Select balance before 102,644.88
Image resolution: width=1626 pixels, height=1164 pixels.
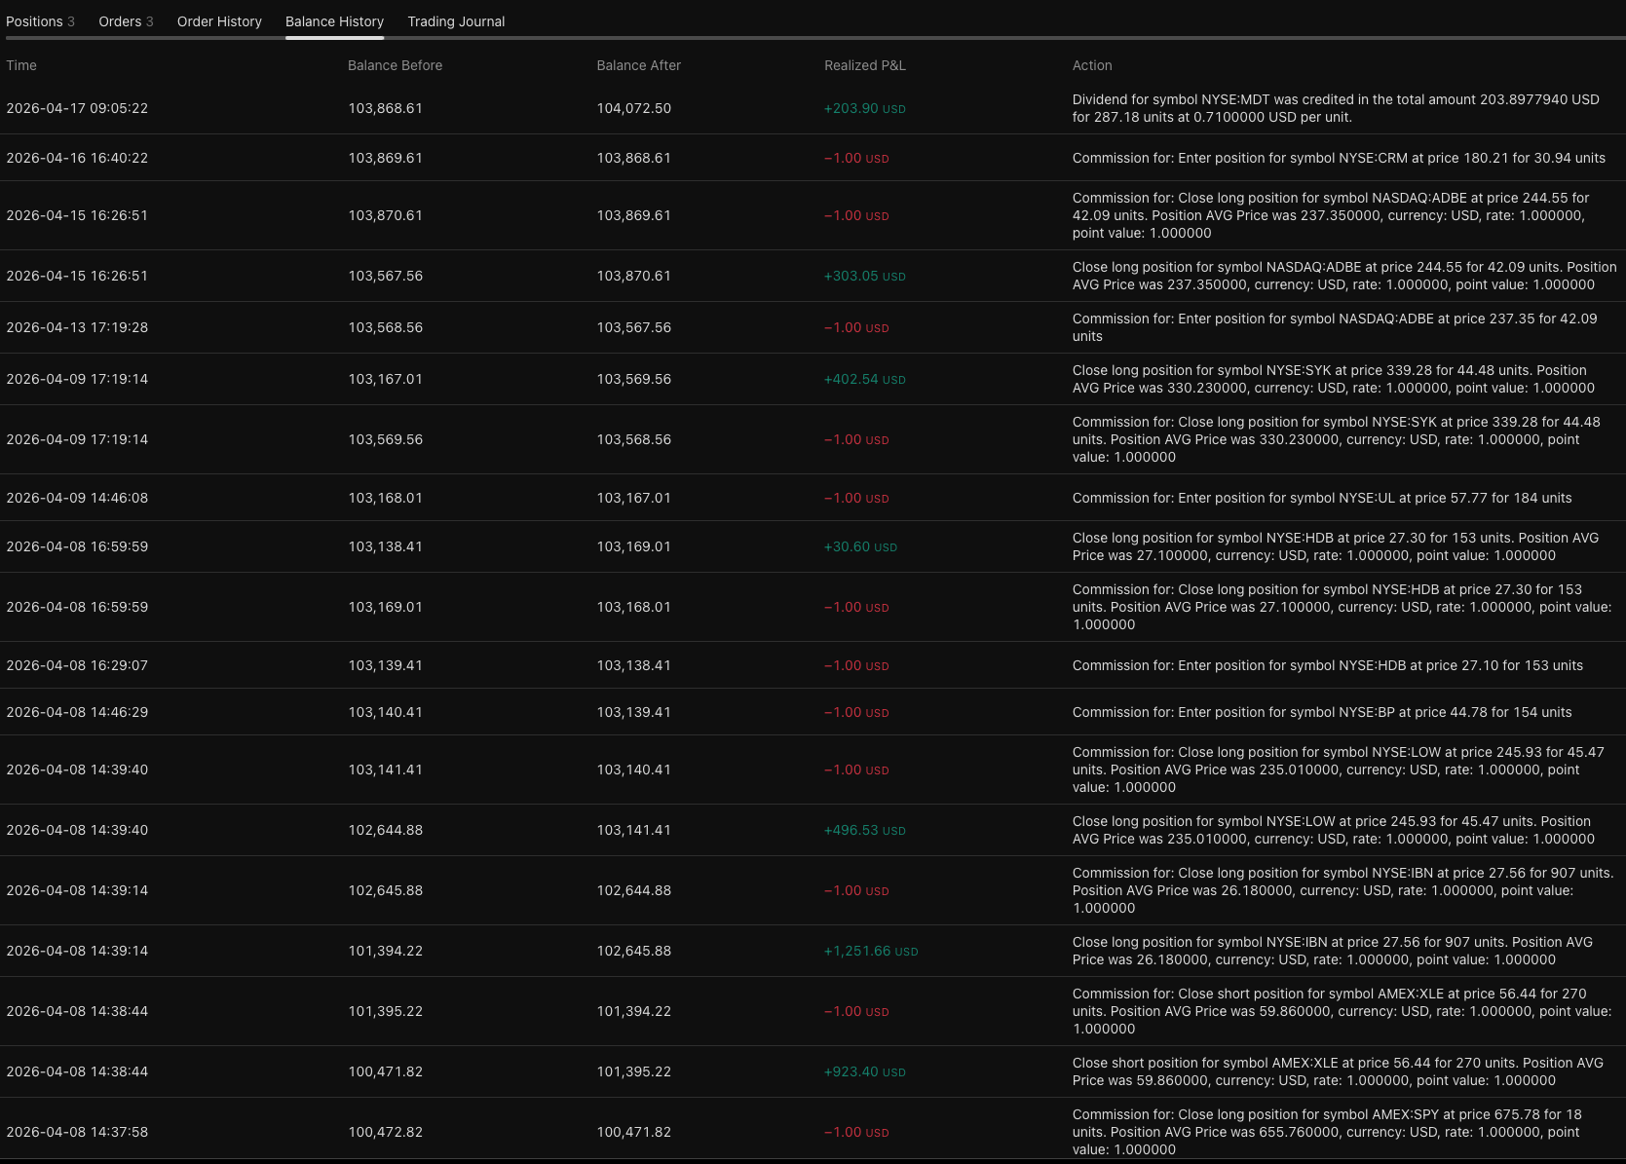386,830
